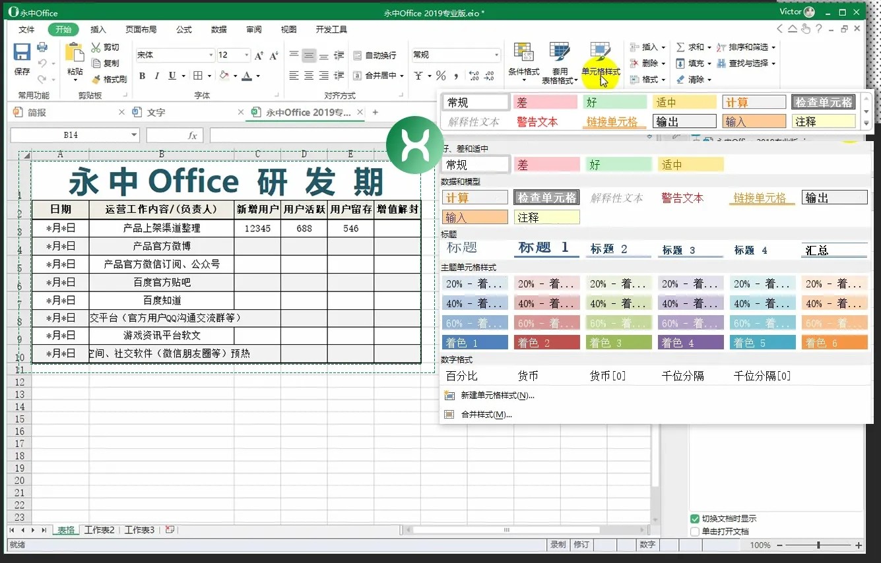Open 排序和筛选 (Sort and Filter)
881x563 pixels.
[x=749, y=46]
